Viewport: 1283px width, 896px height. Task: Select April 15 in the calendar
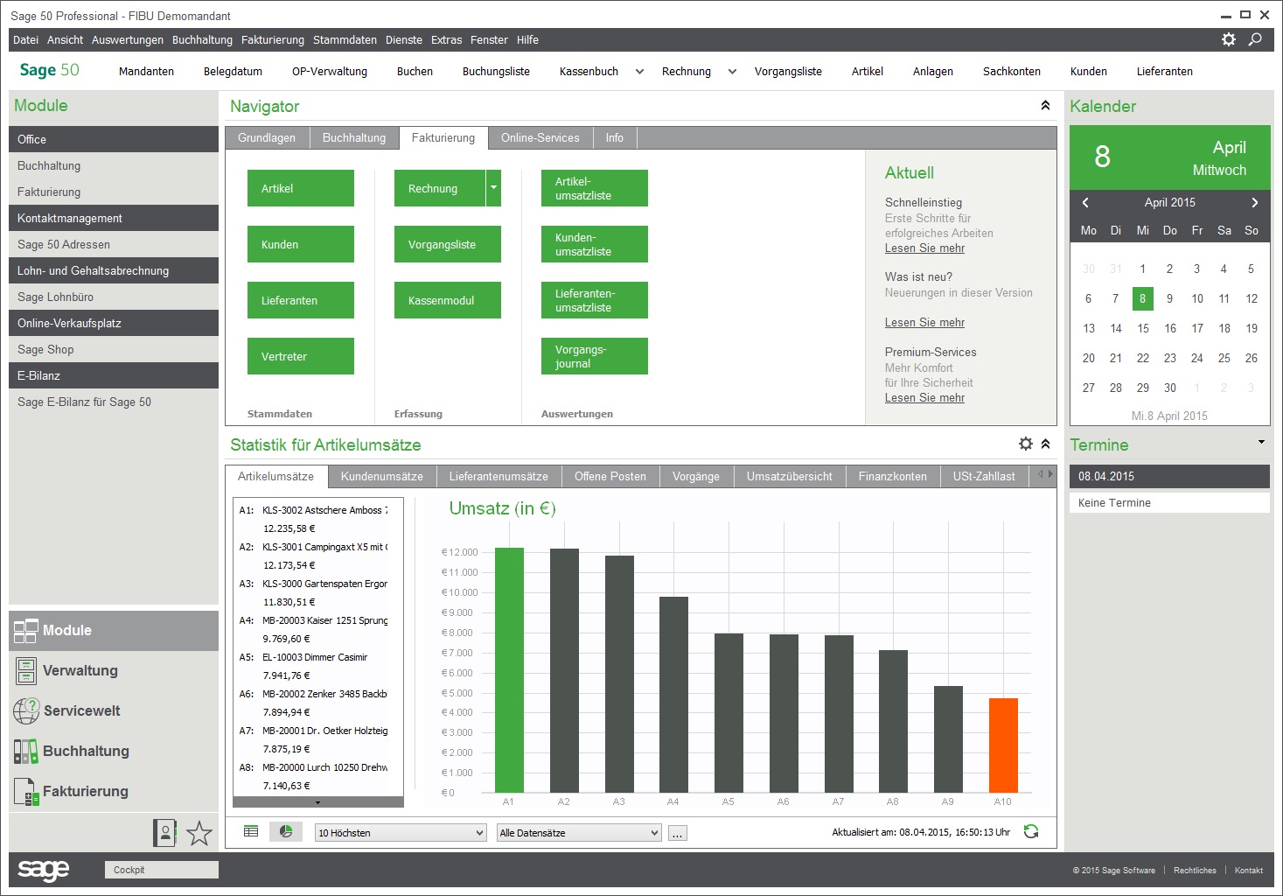(1143, 328)
